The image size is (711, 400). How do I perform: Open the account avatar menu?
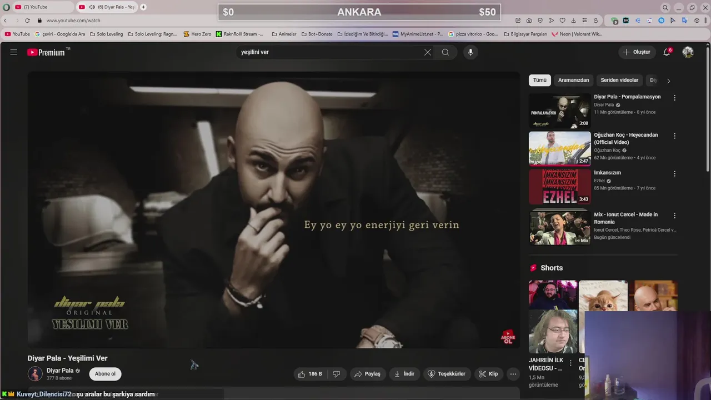[x=688, y=52]
